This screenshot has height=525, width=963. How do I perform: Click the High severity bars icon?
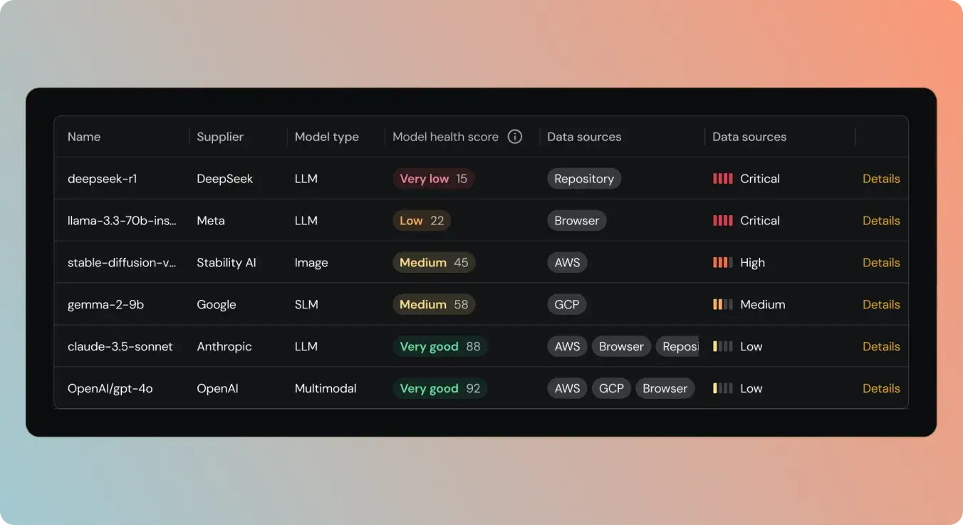[x=722, y=263]
